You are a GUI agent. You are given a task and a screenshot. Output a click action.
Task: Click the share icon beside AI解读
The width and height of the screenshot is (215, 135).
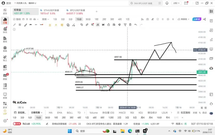pos(204,19)
